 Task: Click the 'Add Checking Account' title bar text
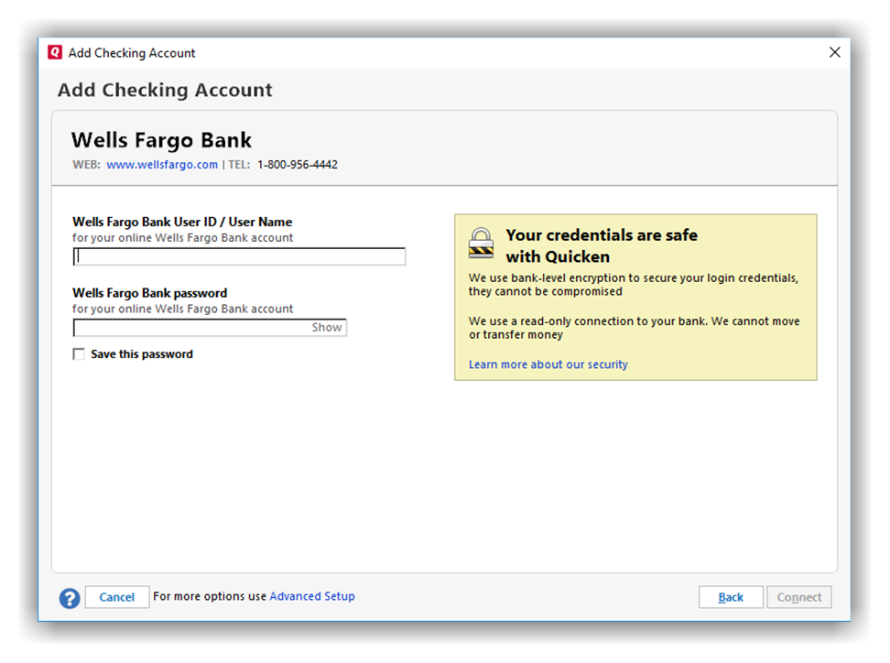[x=132, y=53]
